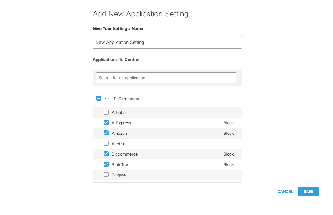Click the AliExpress application name
Viewport: 333px width, 215px height.
[121, 123]
